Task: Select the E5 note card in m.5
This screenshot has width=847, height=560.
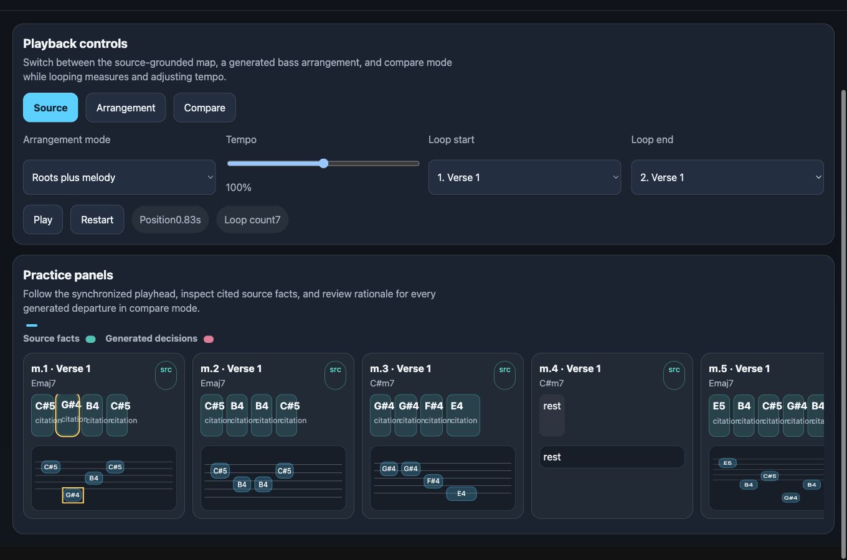Action: pyautogui.click(x=719, y=415)
